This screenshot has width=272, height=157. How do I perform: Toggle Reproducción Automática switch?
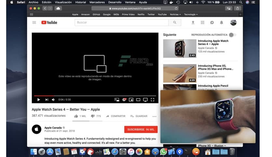pyautogui.click(x=232, y=35)
